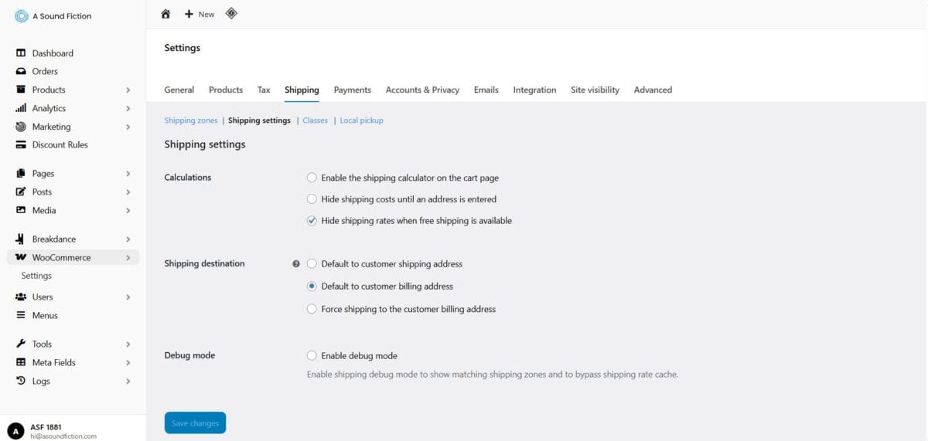Screen dimensions: 928x441
Task: Expand the Media submenu chevron
Action: (x=128, y=211)
